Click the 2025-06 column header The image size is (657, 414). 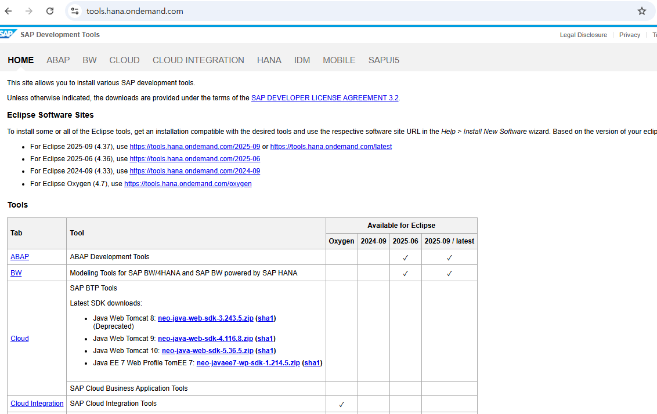tap(405, 241)
